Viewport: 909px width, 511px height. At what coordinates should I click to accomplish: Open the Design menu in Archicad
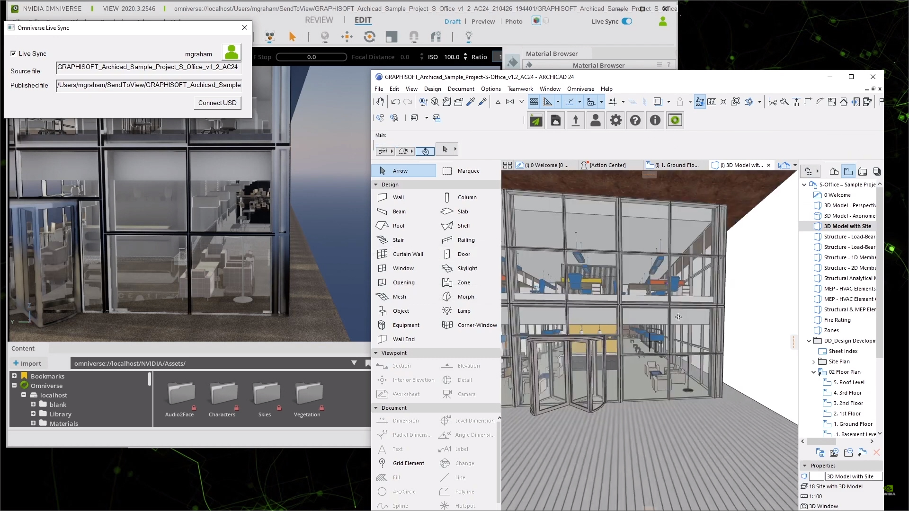point(432,89)
